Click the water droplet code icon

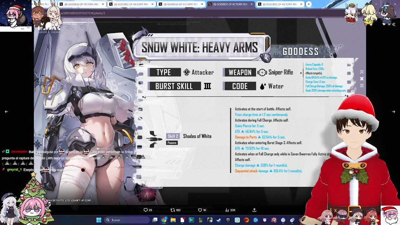click(x=263, y=86)
